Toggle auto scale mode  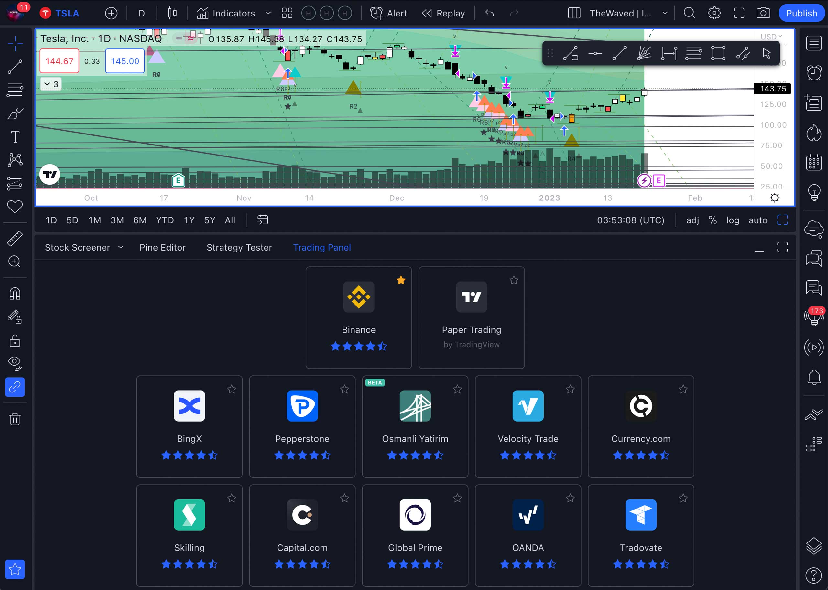(758, 220)
